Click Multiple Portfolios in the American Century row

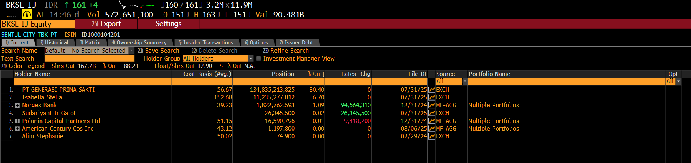click(493, 129)
